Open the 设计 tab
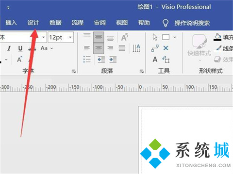The height and width of the screenshot is (174, 233). (x=33, y=23)
